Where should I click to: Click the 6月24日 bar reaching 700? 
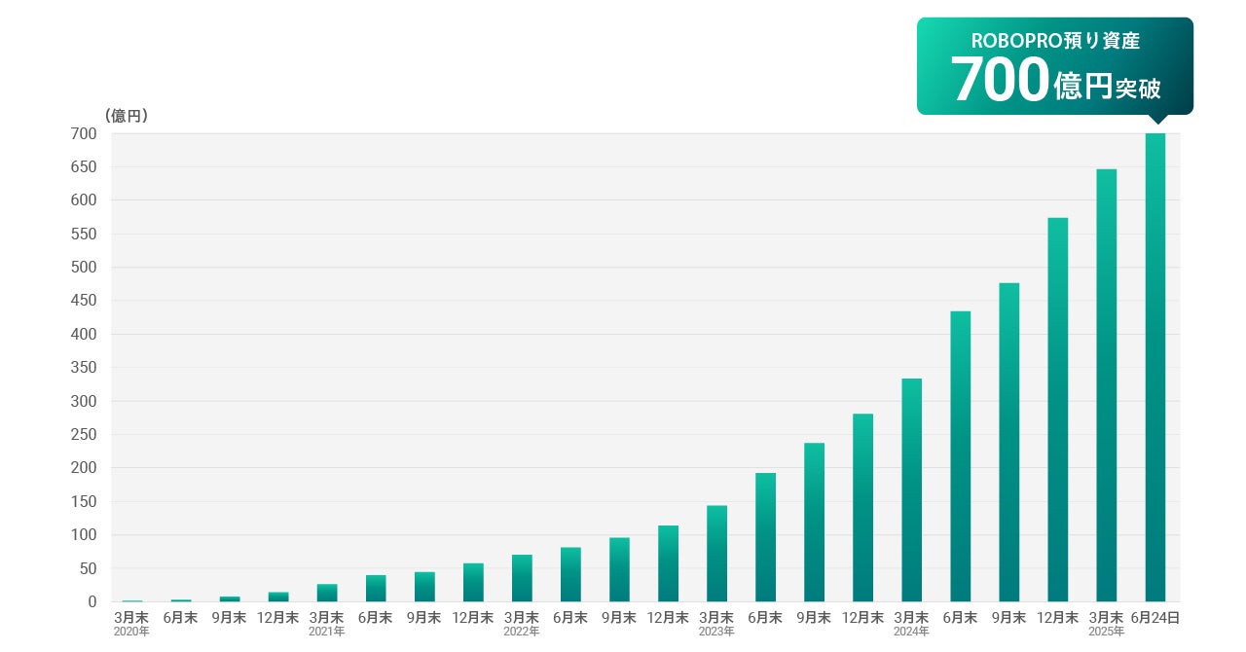tap(1154, 367)
